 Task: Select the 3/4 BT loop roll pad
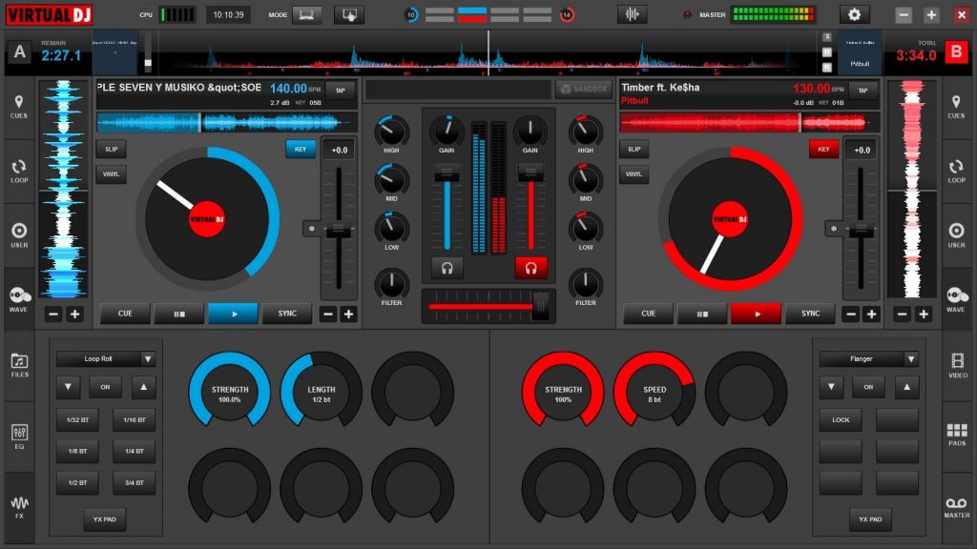134,482
